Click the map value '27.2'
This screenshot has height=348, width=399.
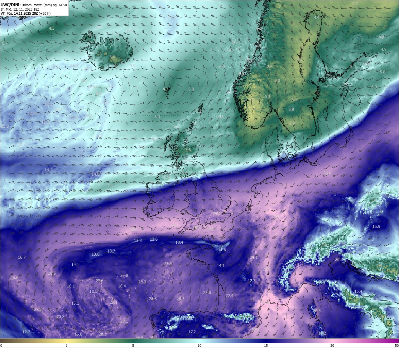[x=60, y=317]
